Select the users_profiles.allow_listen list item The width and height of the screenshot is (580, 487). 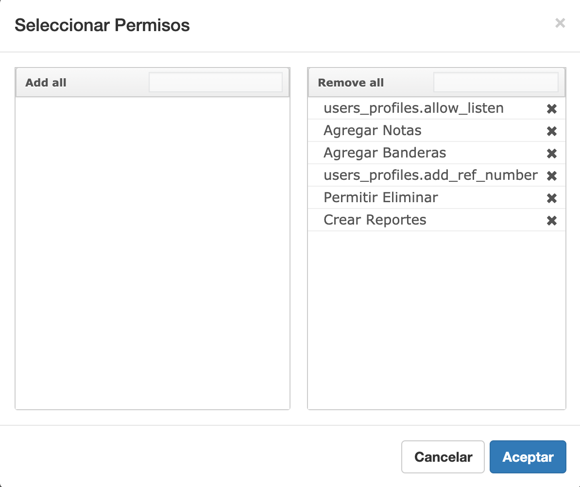coord(437,108)
